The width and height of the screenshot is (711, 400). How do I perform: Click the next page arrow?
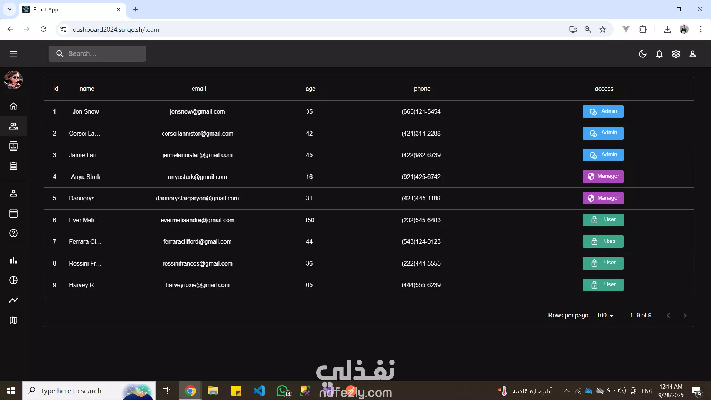[x=685, y=316]
